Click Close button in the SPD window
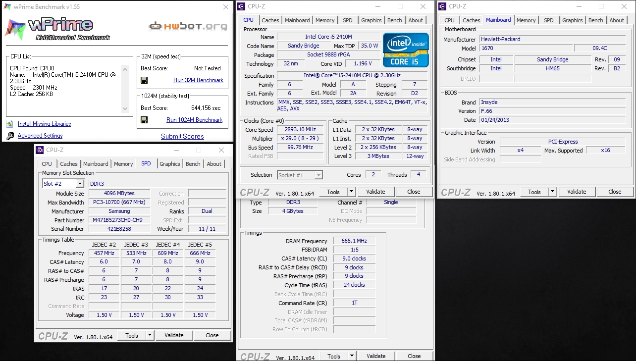 tap(212, 335)
